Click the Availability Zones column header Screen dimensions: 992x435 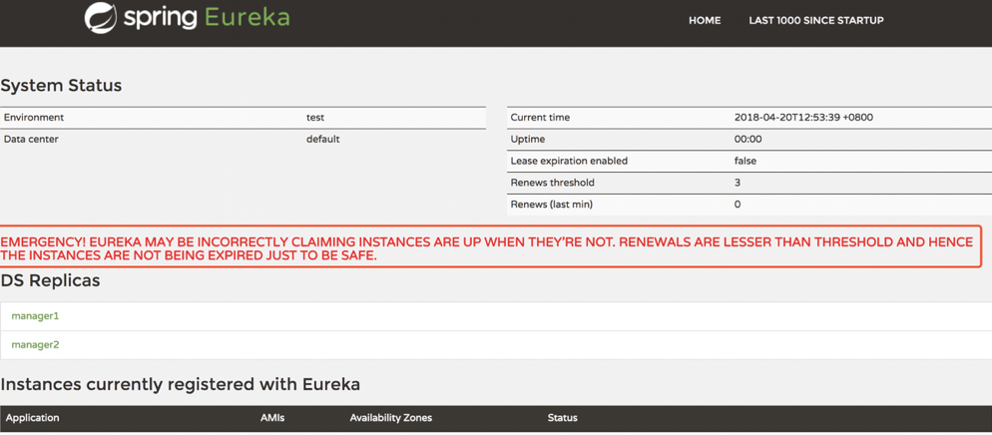(x=391, y=418)
